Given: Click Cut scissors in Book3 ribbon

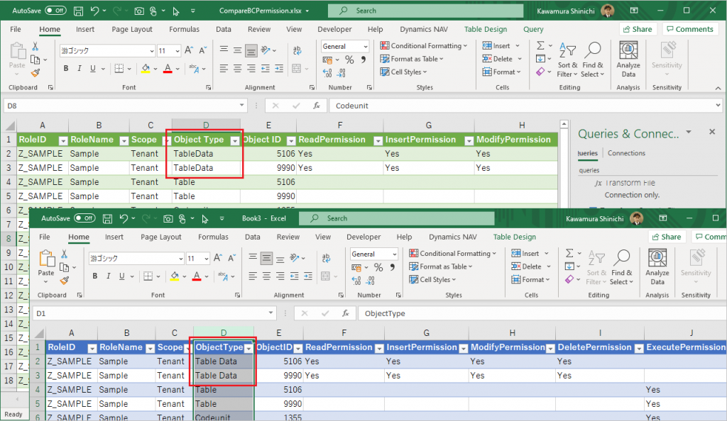Looking at the screenshot, I should [x=64, y=254].
